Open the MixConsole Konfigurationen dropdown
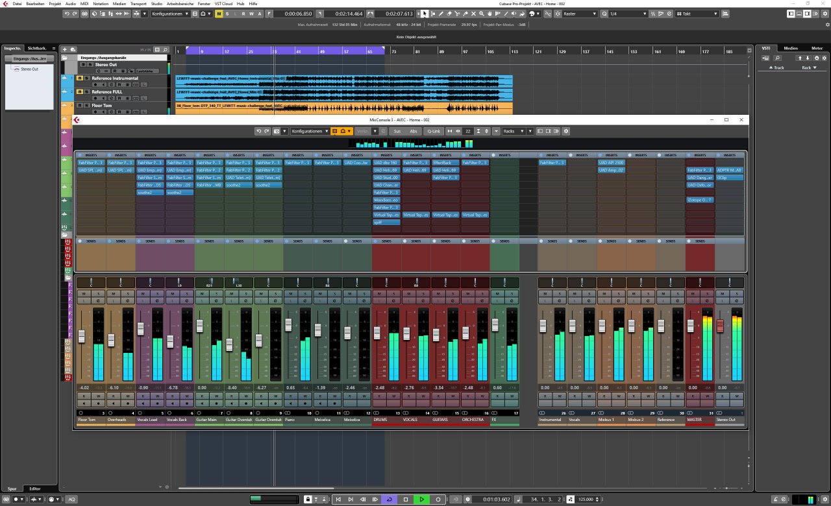Image resolution: width=831 pixels, height=506 pixels. click(x=310, y=131)
